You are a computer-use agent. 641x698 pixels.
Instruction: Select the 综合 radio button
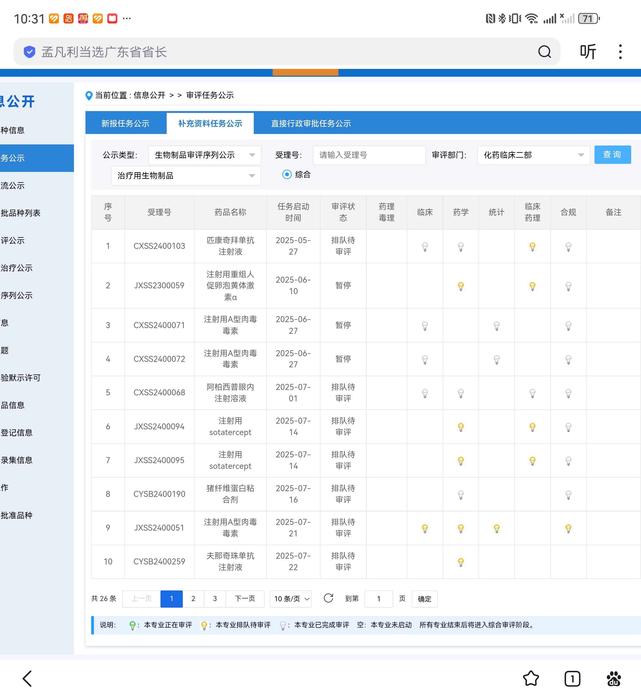point(287,174)
